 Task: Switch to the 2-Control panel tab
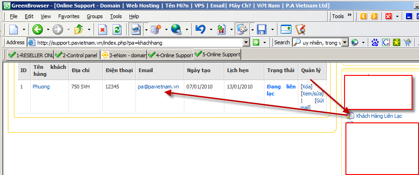pyautogui.click(x=77, y=55)
